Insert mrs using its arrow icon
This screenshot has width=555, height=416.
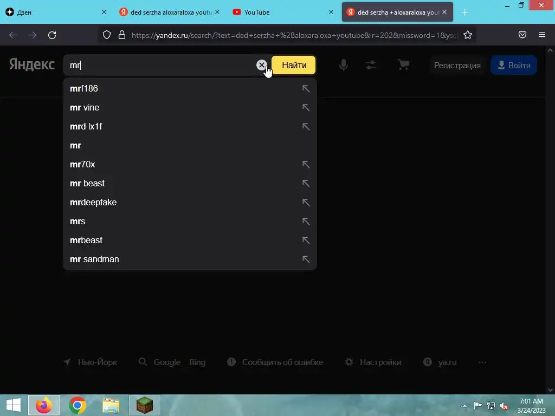click(x=306, y=222)
